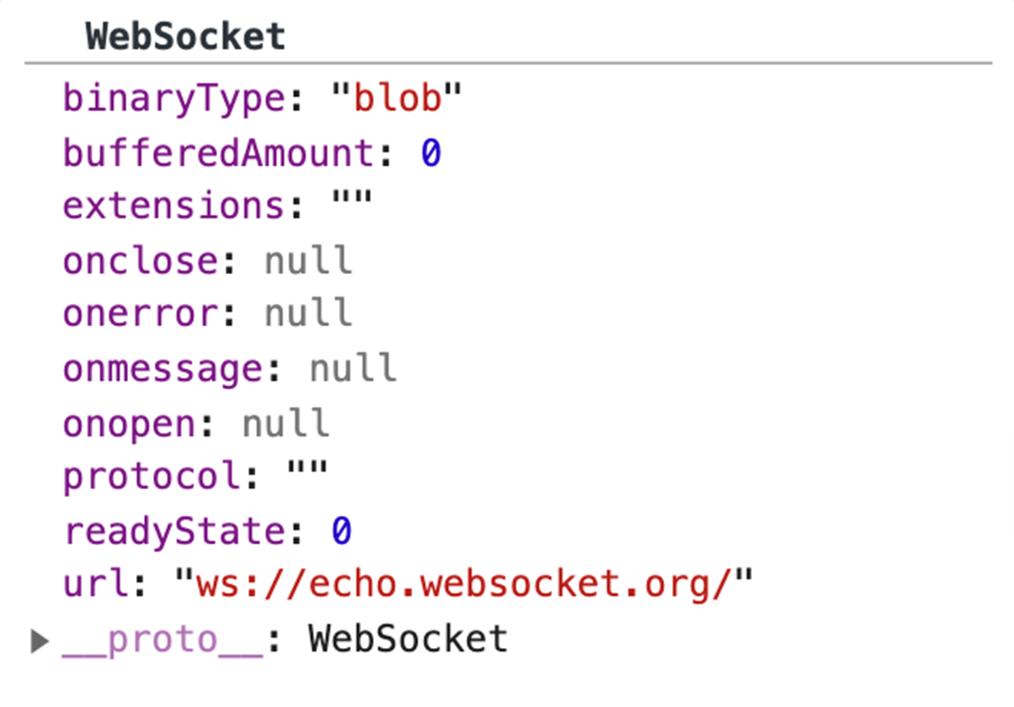Select the onmessage null value
The image size is (1014, 707).
pyautogui.click(x=352, y=367)
